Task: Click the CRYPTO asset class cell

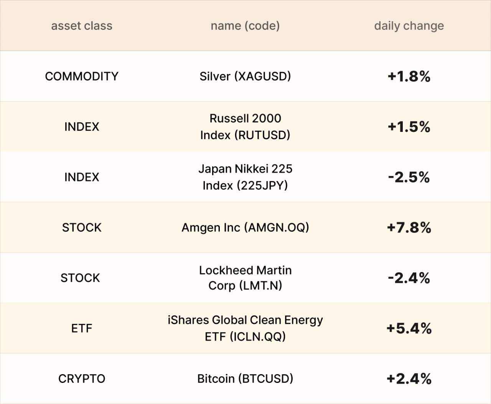Action: 82,379
